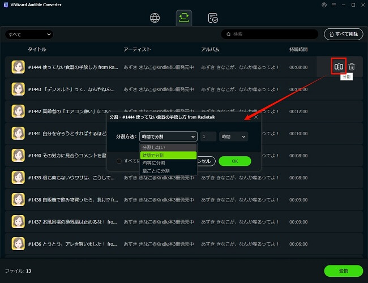Image resolution: width=368 pixels, height=283 pixels.
Task: Click duration 00:06:00 of track #1436
Action: (298, 244)
